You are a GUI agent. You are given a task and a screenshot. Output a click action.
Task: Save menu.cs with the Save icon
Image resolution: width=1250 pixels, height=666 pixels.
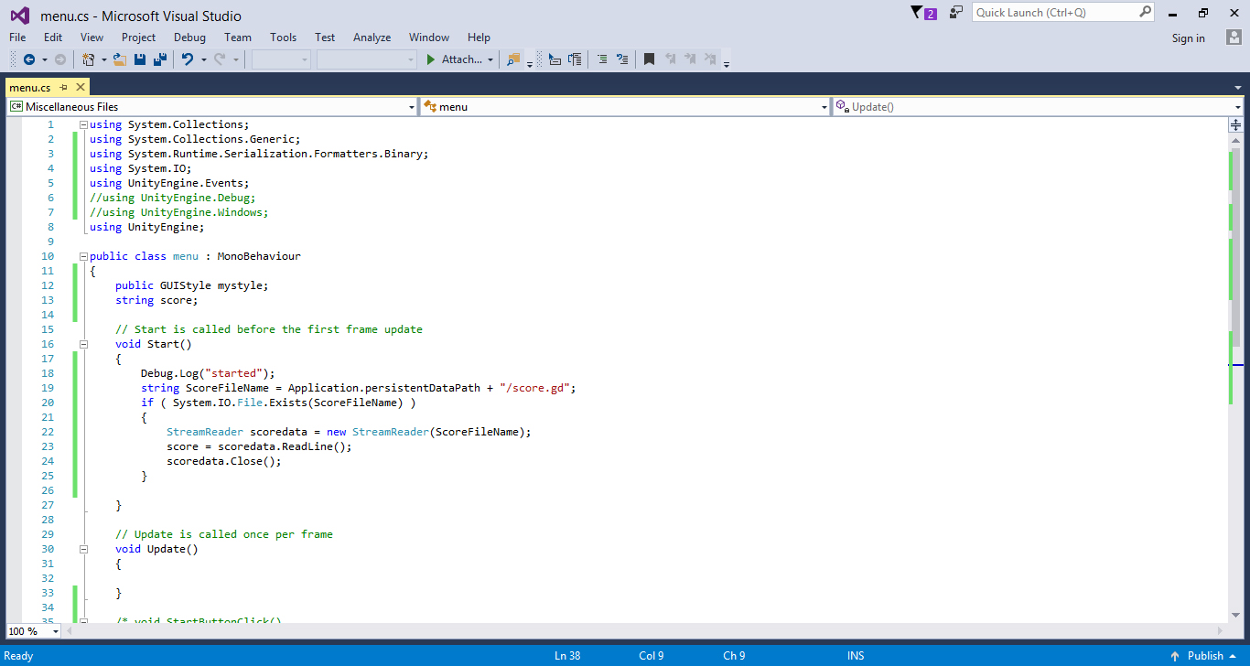[140, 59]
